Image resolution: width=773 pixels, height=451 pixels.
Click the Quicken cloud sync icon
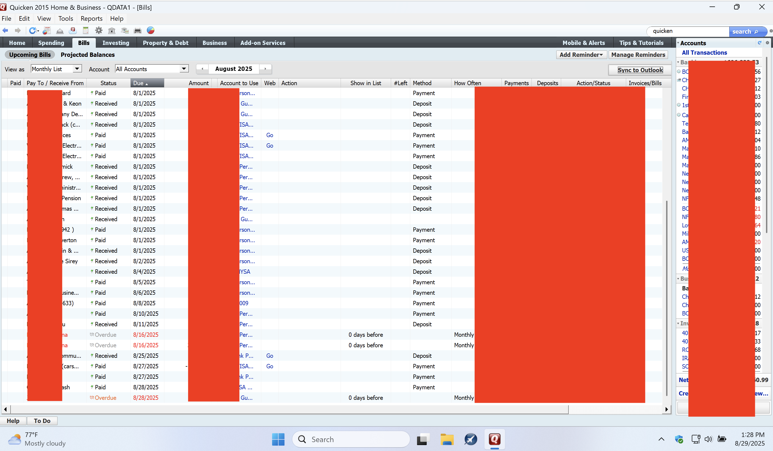point(73,31)
